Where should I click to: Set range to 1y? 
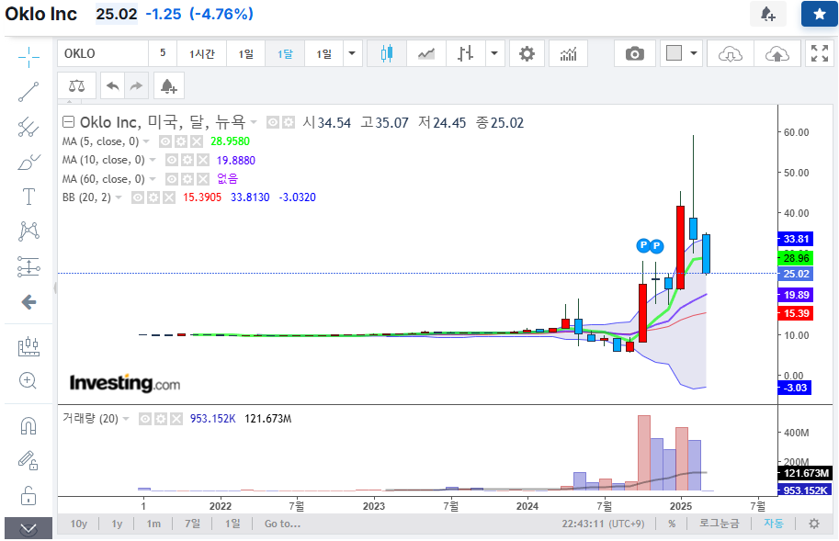pyautogui.click(x=118, y=524)
